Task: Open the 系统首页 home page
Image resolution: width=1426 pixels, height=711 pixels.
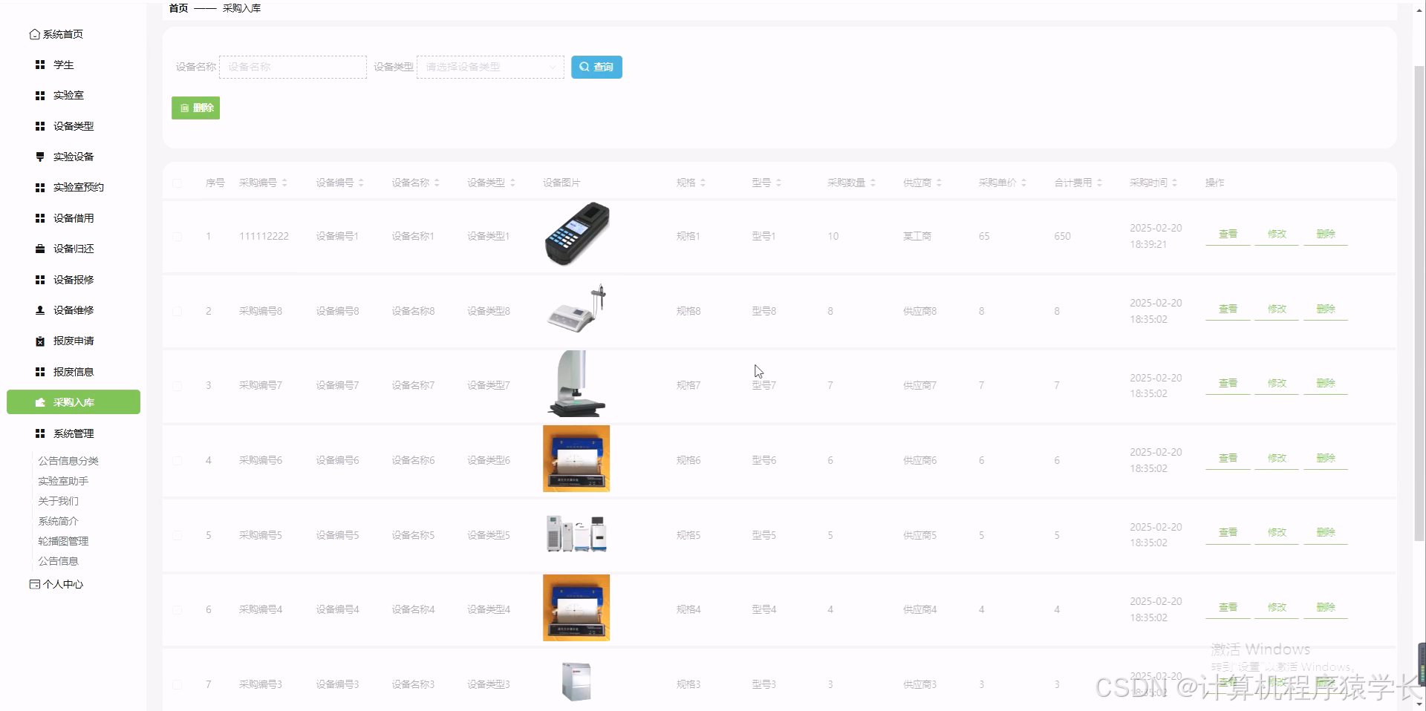Action: point(63,34)
